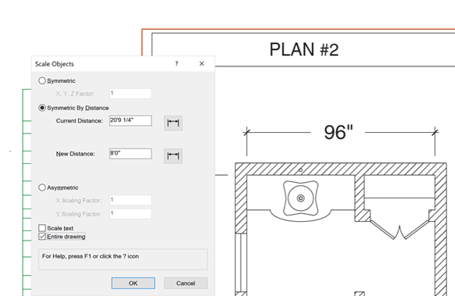Click the bifold closet door symbol
The height and width of the screenshot is (296, 455).
[399, 229]
